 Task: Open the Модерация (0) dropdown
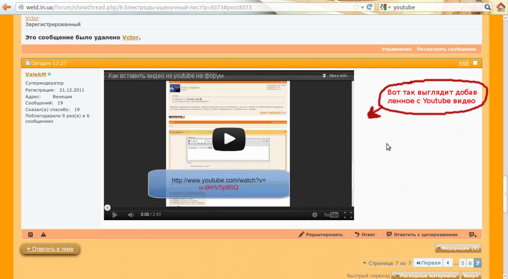(458, 248)
